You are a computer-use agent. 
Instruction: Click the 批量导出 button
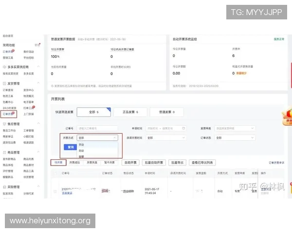[177, 163]
